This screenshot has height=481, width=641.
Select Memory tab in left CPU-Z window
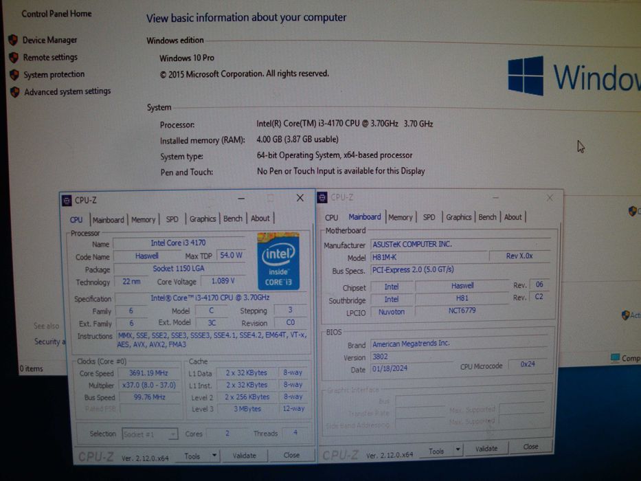(144, 220)
